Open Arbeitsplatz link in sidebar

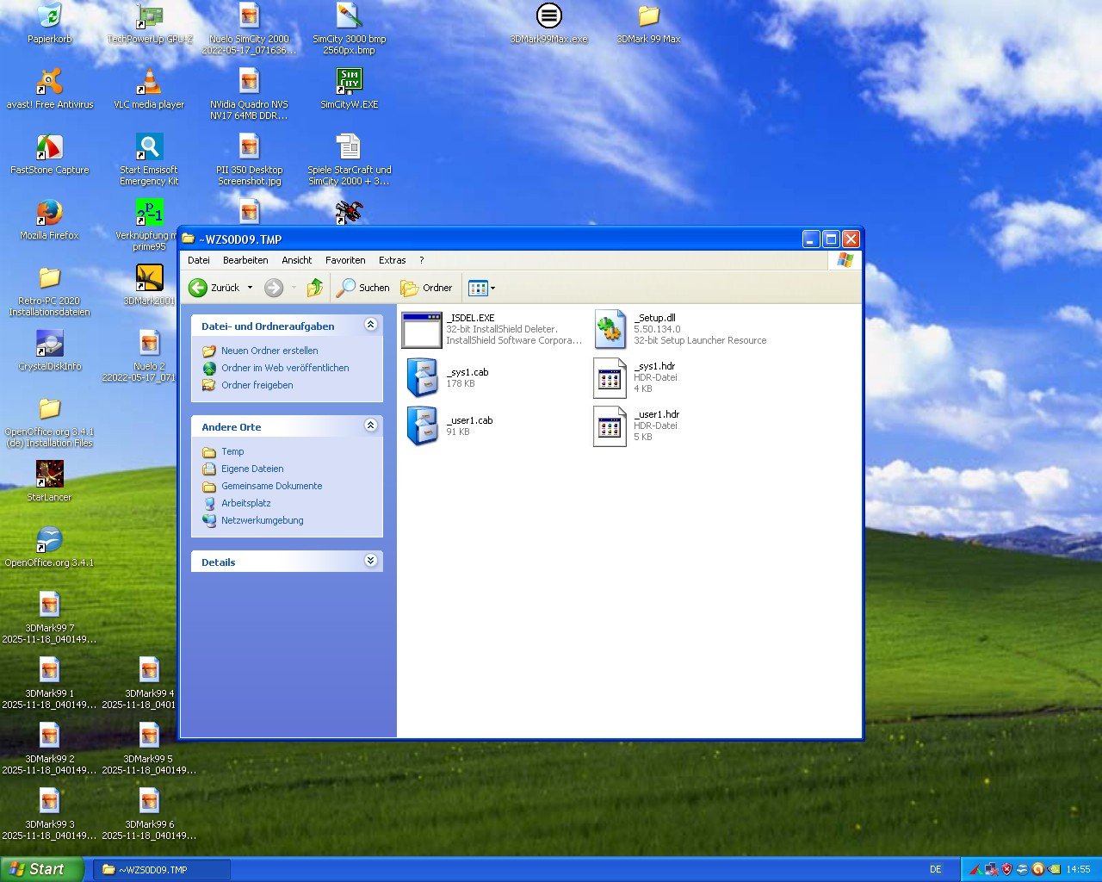pyautogui.click(x=245, y=503)
